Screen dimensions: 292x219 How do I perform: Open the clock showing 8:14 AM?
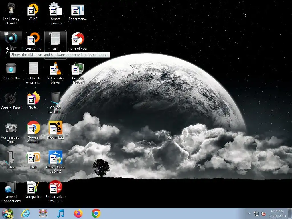[277, 214]
